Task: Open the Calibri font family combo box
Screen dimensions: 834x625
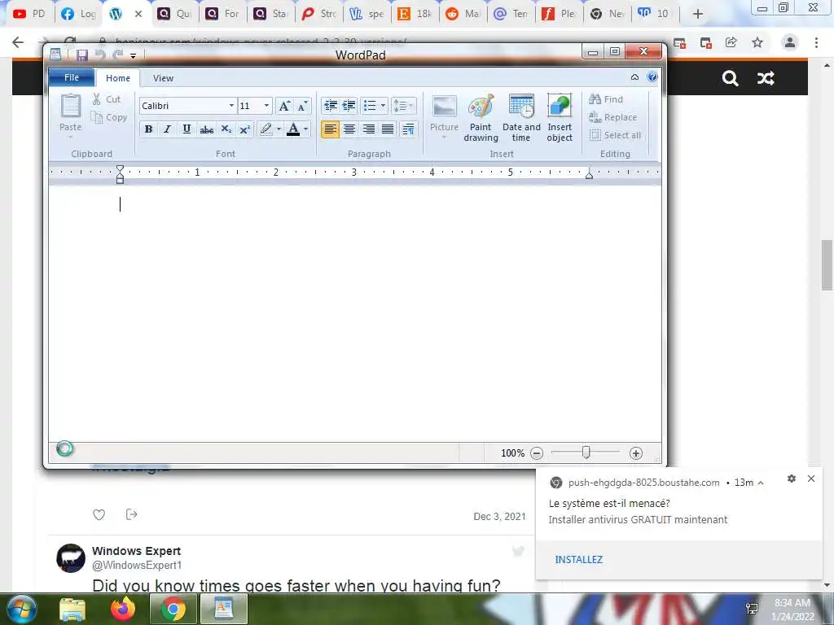Action: click(187, 106)
